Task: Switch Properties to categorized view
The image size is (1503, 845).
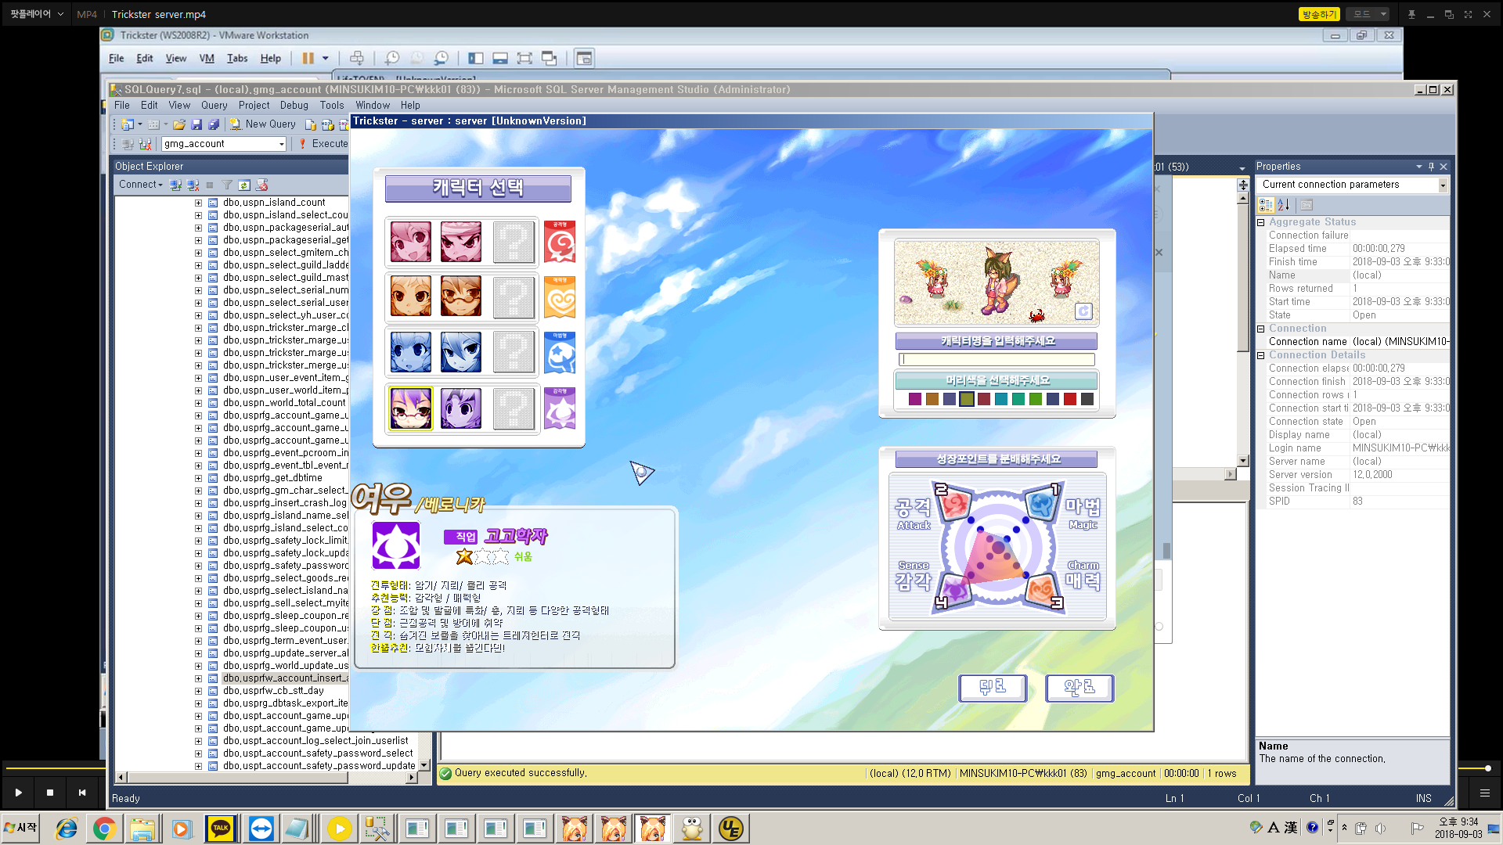Action: [1265, 205]
